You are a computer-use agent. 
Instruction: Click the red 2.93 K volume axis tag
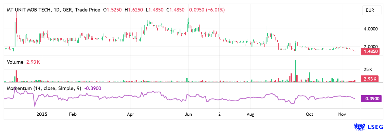370,79
